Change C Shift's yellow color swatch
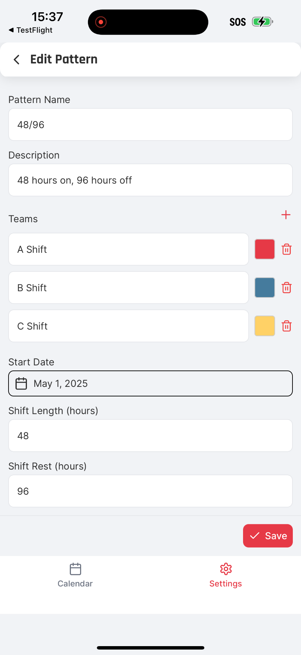The image size is (301, 655). 265,326
